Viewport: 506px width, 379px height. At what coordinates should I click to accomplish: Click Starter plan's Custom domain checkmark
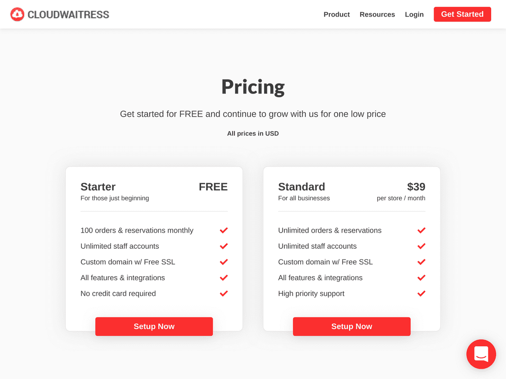[x=224, y=262]
